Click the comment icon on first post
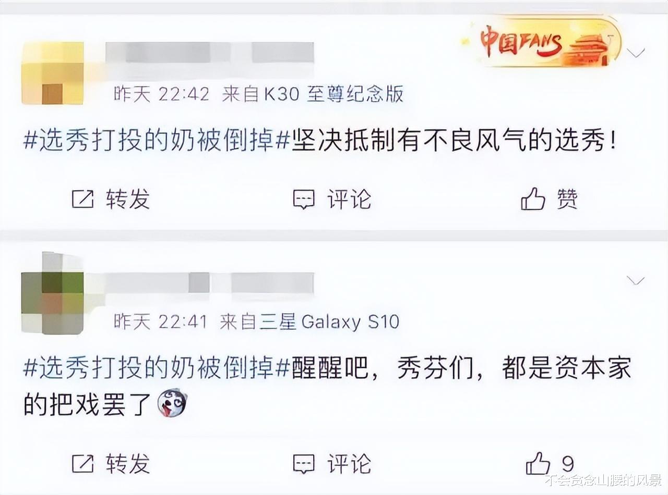Screen dimensions: 668x495 click(304, 199)
